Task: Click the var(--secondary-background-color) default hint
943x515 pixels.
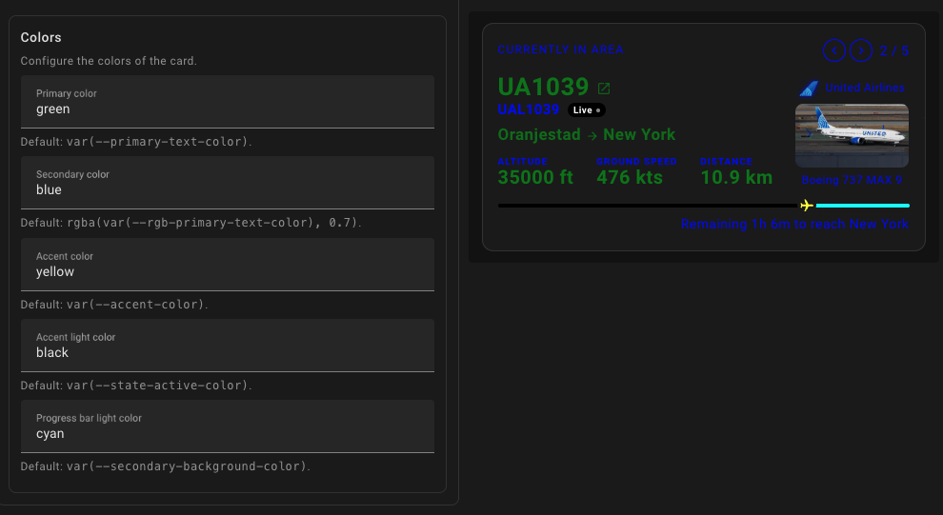Action: click(187, 466)
